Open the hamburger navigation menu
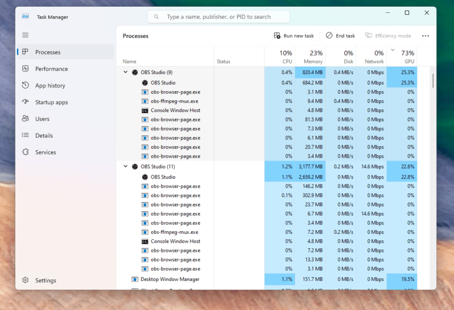454x310 pixels. coord(25,35)
